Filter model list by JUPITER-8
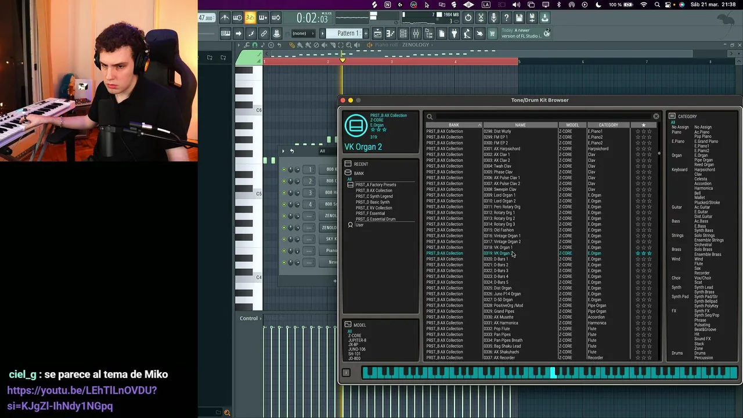743x418 pixels. (x=357, y=340)
